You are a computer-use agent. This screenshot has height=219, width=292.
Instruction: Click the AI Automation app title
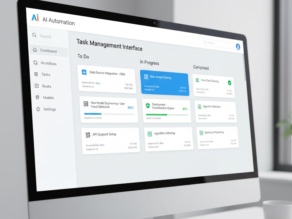(x=58, y=21)
